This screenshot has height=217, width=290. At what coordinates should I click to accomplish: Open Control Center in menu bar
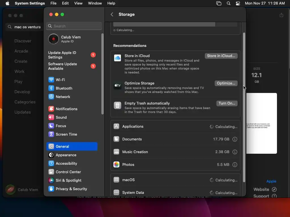[238, 3]
